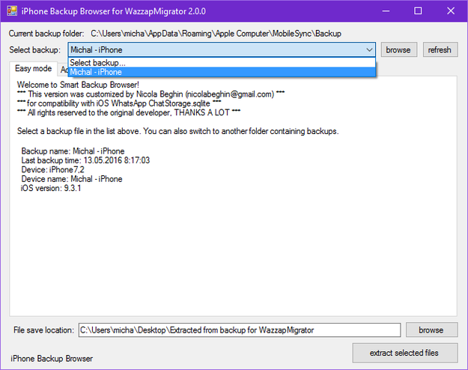Click the Welcome to Smart Backup Browser text
Screen dimensions: 468x370
[x=77, y=85]
